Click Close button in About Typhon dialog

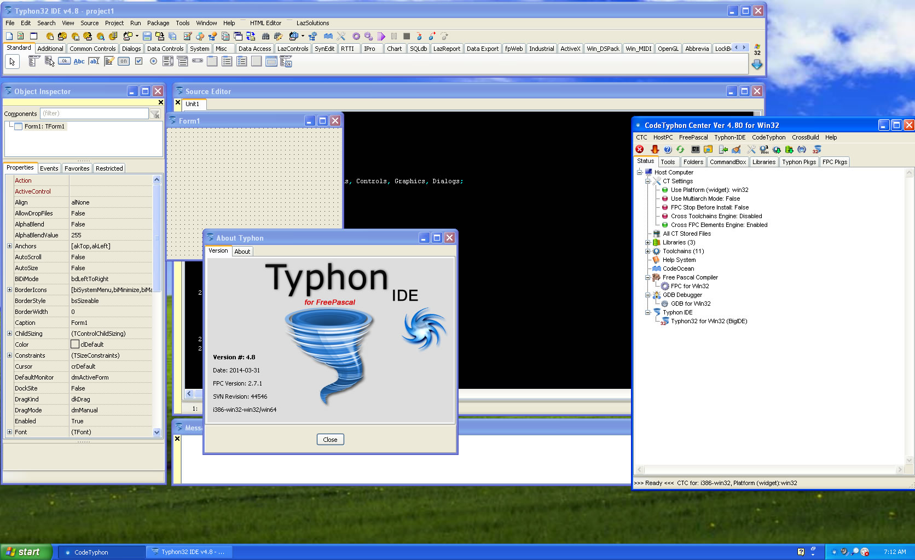[330, 440]
